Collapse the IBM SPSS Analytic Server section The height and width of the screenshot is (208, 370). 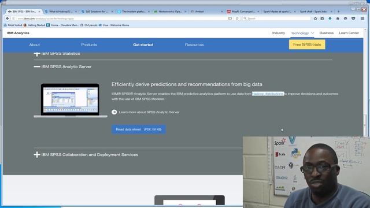[x=37, y=67]
